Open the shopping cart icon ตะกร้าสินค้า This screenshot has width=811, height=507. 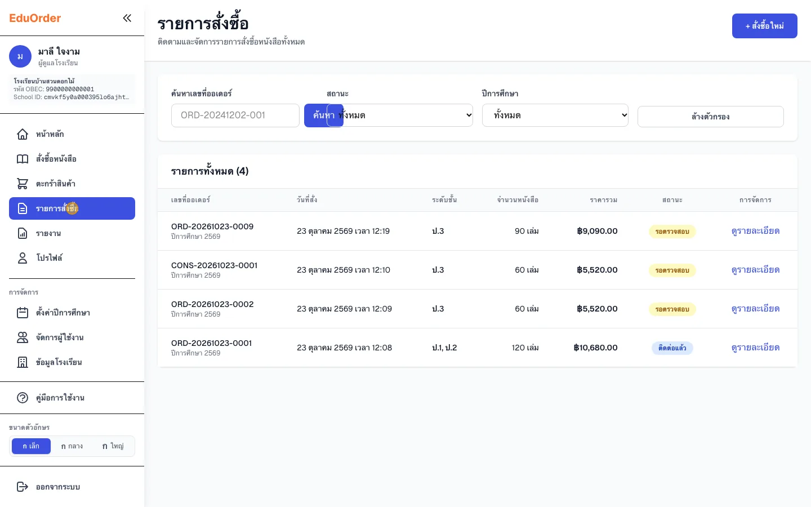[x=23, y=184]
